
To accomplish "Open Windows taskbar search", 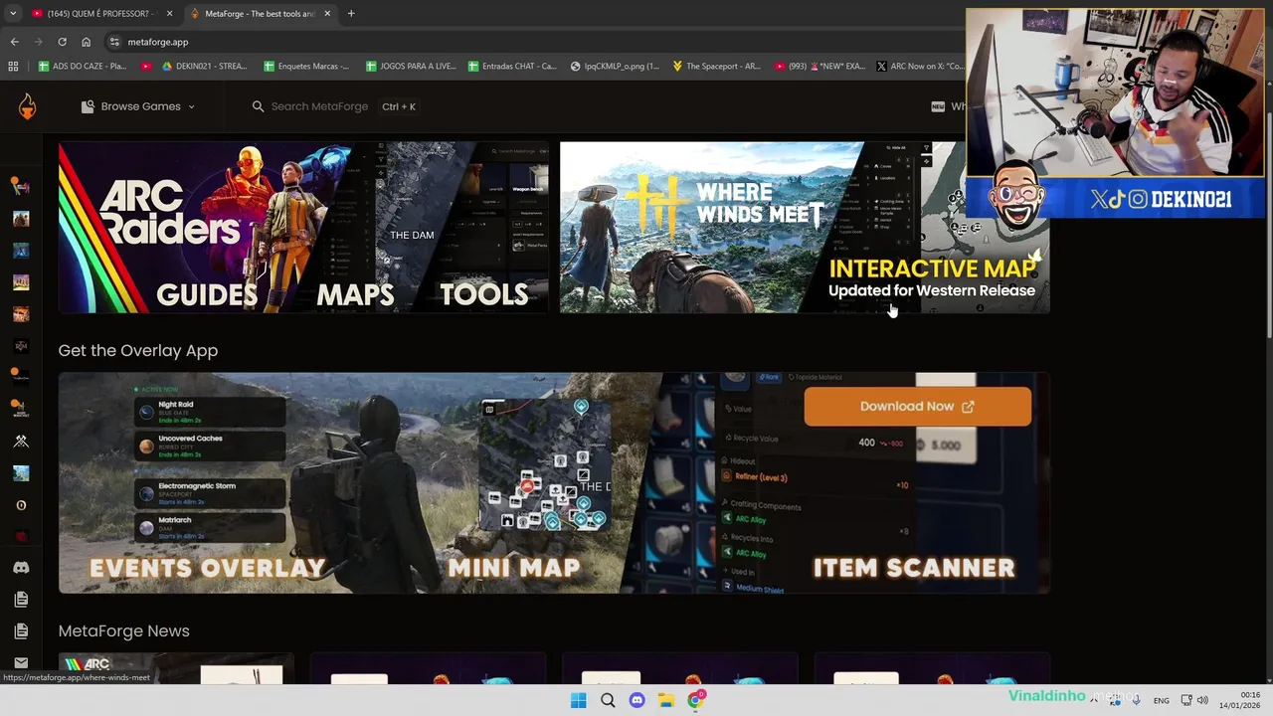I will click(608, 700).
